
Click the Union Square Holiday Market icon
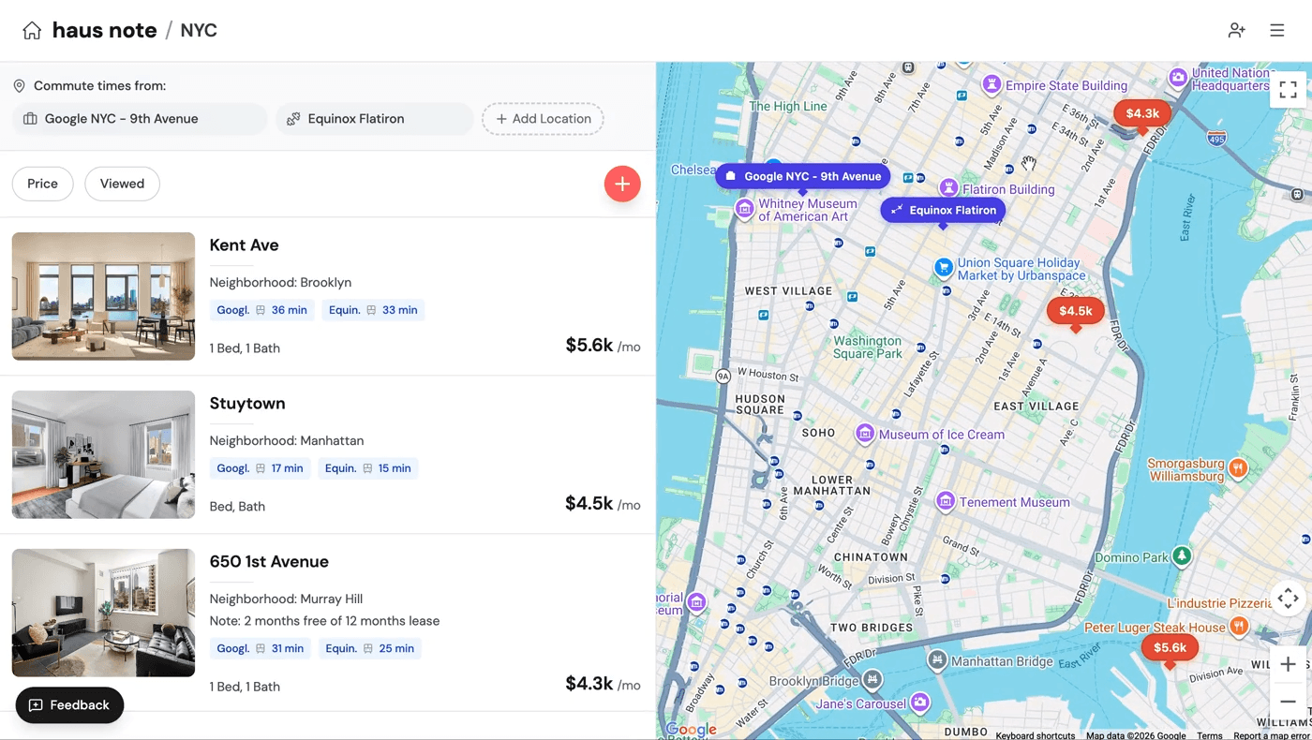[x=944, y=268]
